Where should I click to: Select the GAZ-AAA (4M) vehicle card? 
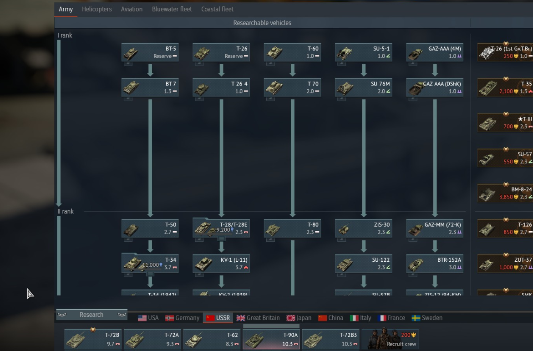pyautogui.click(x=435, y=52)
